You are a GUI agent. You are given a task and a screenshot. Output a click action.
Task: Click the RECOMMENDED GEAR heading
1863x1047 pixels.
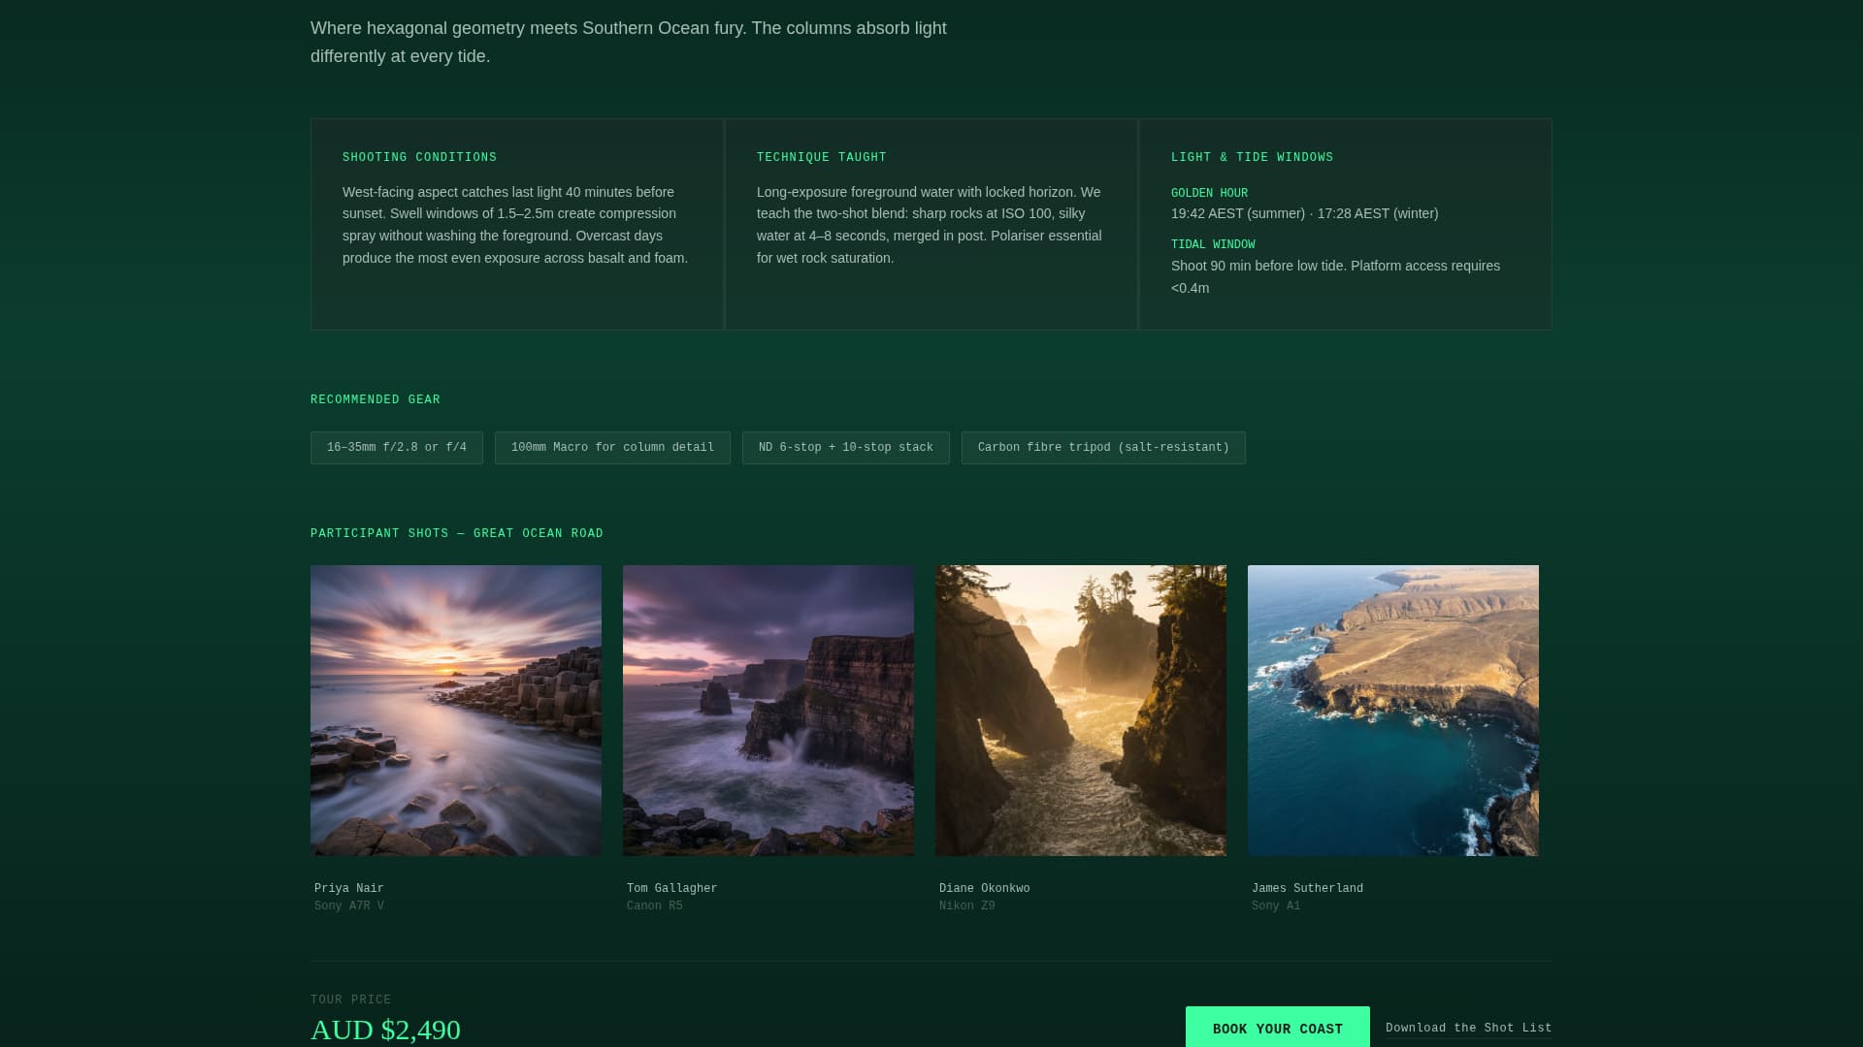pyautogui.click(x=374, y=399)
